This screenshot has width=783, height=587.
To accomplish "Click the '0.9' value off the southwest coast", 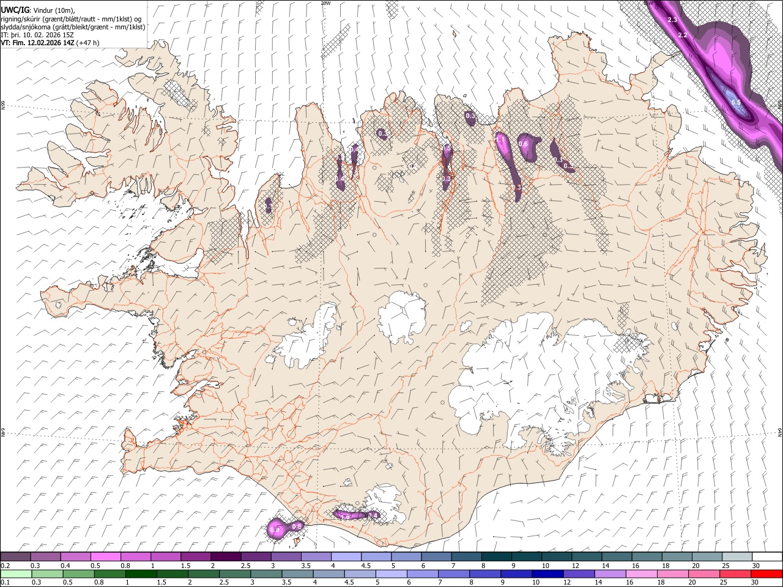I will click(275, 531).
